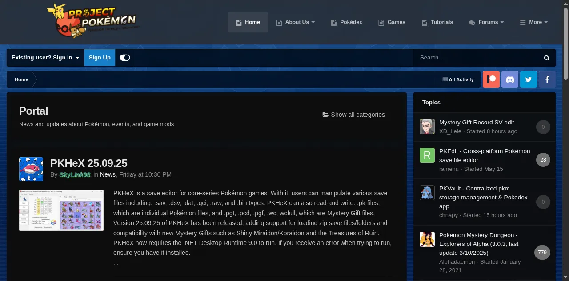The height and width of the screenshot is (281, 569).
Task: Click the Search input field
Action: point(475,58)
